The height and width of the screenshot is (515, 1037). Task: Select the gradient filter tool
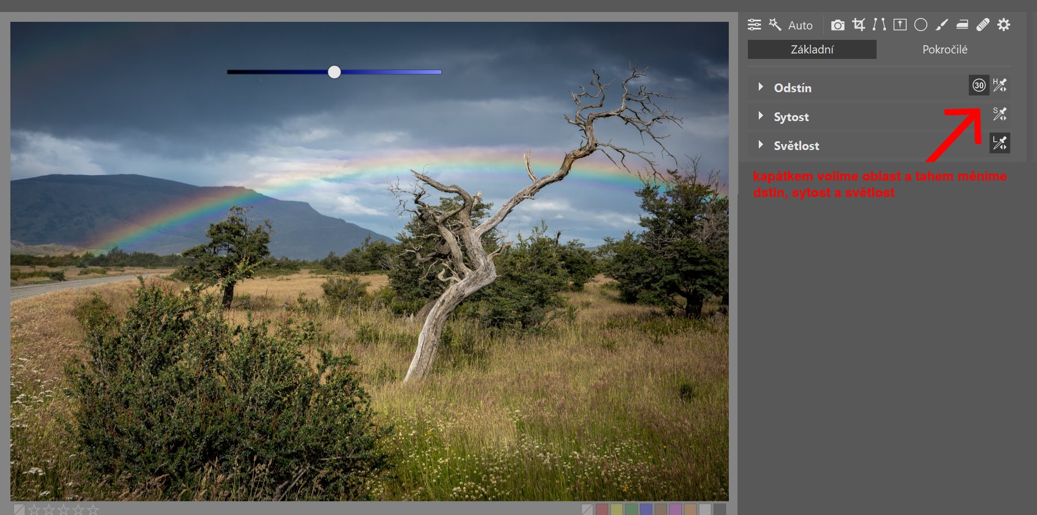(900, 25)
